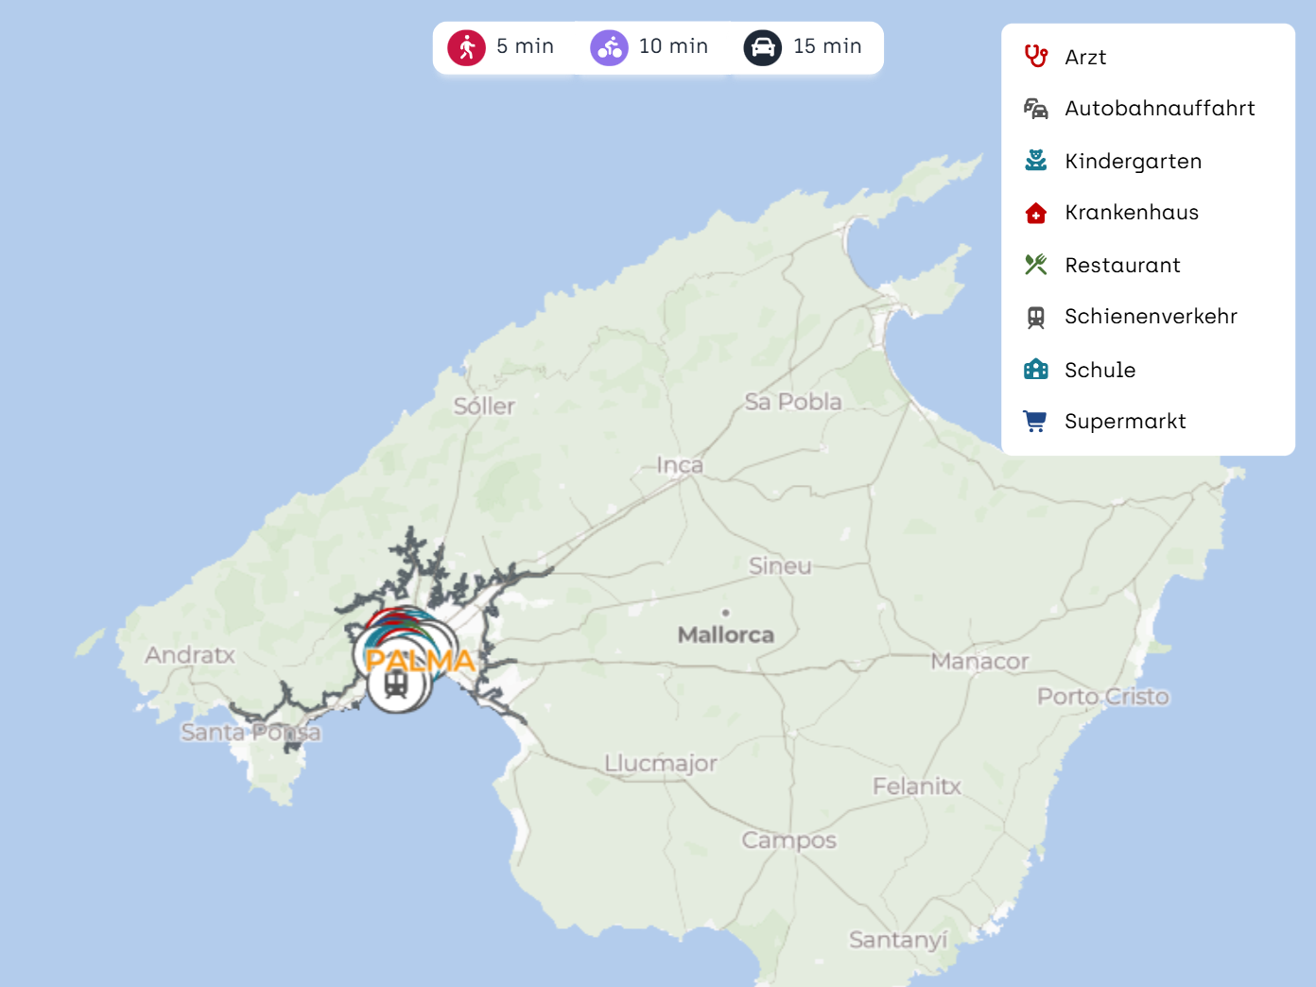Click the dark car 15 min icon
Screen dimensions: 1316x987
pos(762,47)
